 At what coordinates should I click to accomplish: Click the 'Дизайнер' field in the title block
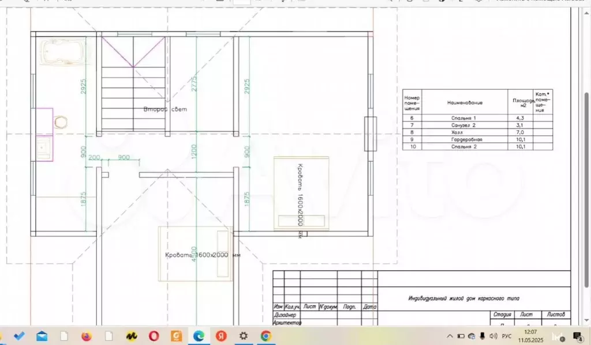285,314
